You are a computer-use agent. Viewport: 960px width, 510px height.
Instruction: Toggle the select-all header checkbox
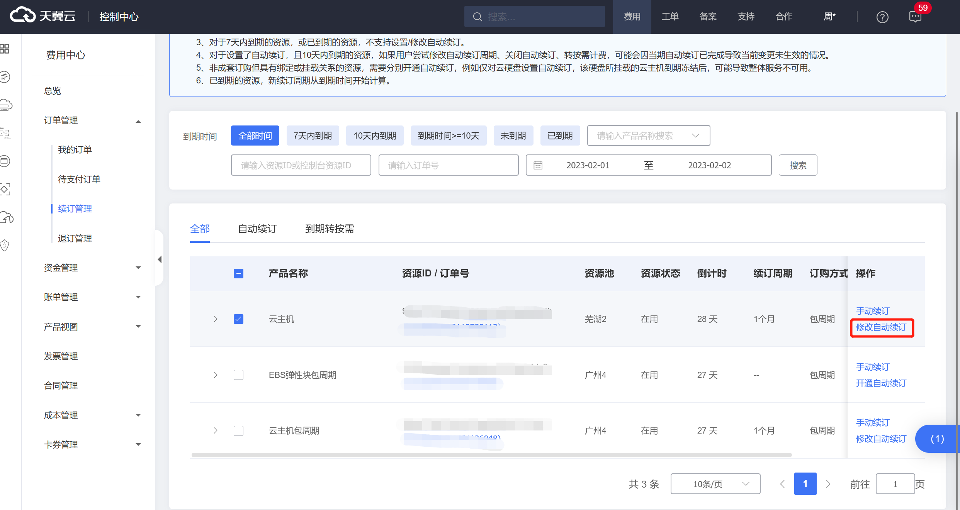coord(238,273)
